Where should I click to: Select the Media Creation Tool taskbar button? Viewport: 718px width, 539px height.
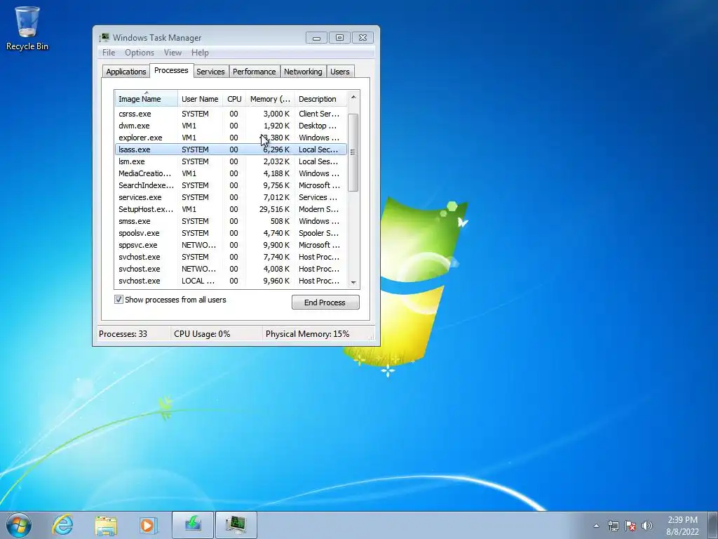(193, 525)
